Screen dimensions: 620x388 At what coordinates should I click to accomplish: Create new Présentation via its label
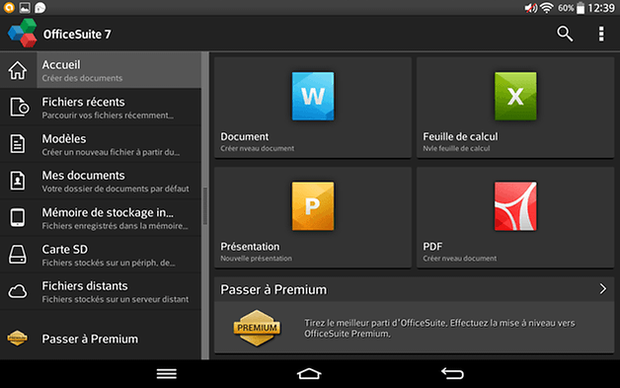(250, 247)
